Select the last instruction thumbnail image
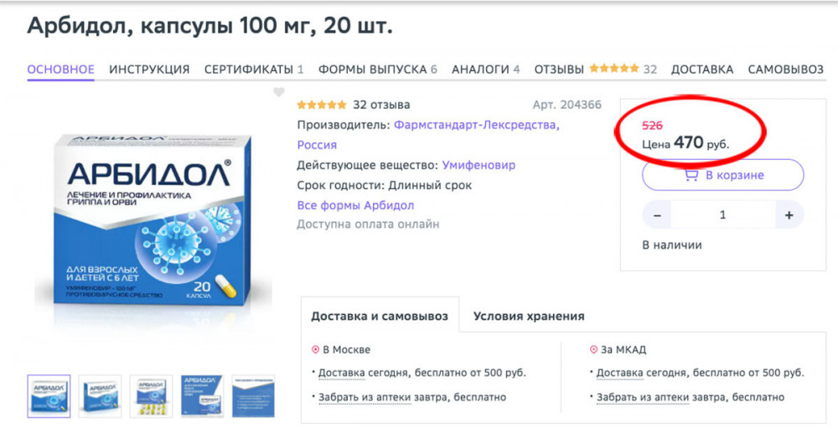 tap(253, 396)
